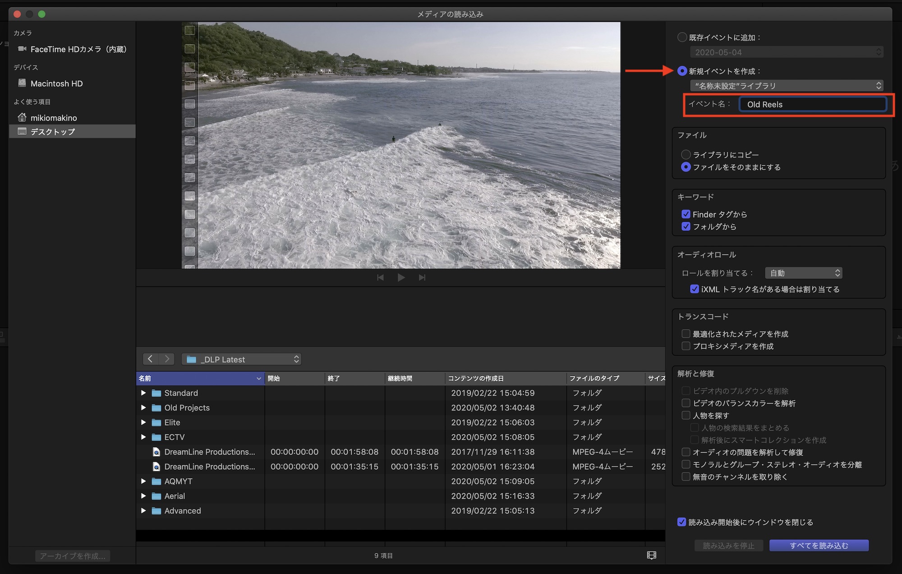The image size is (902, 574).
Task: Expand the Old Projects folder triangle
Action: tap(143, 408)
